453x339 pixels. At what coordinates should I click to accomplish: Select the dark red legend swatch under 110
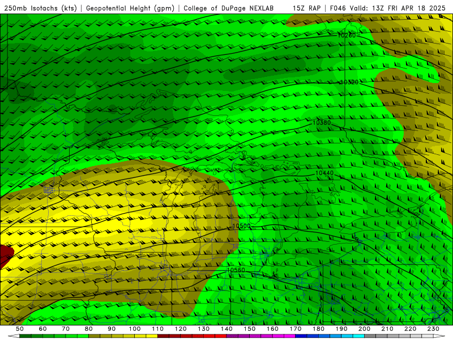[x=163, y=336]
